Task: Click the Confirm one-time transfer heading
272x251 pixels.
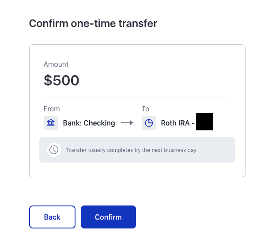Action: (93, 23)
